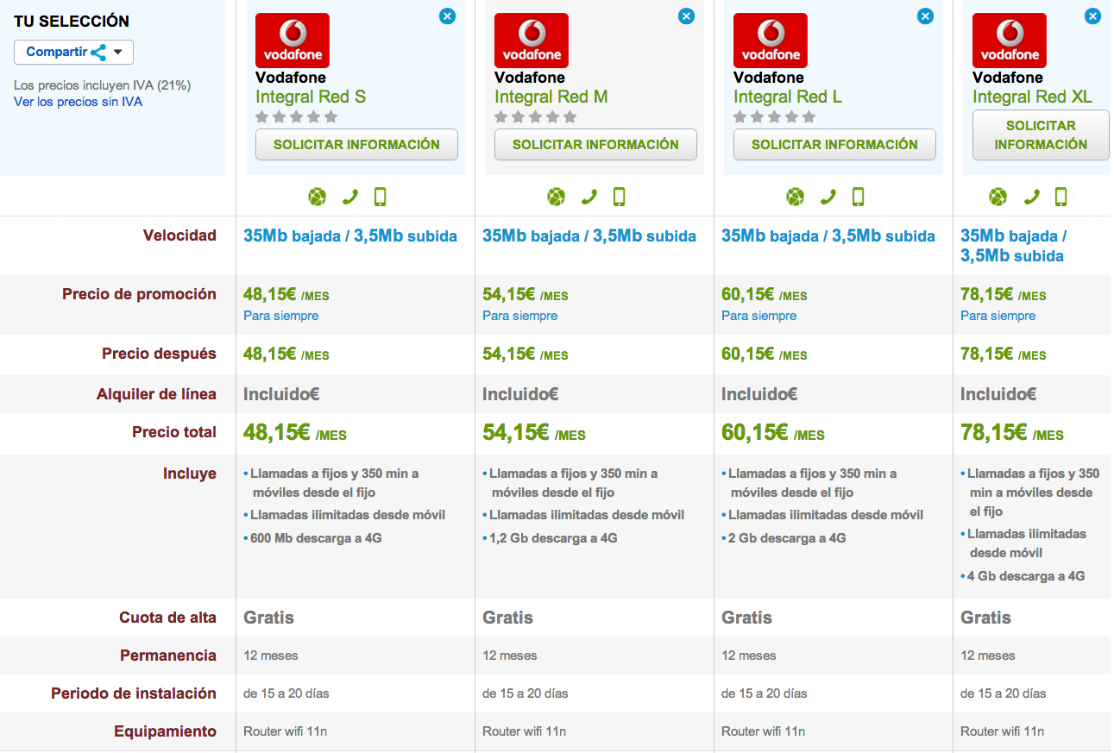Click the 78,15€ promotion price for Red XL

(x=1003, y=295)
